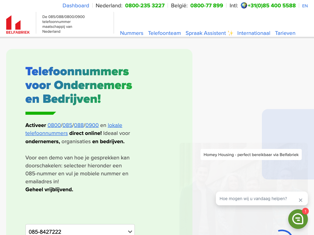Follow the 085 number link
314x235 pixels.
[67, 125]
